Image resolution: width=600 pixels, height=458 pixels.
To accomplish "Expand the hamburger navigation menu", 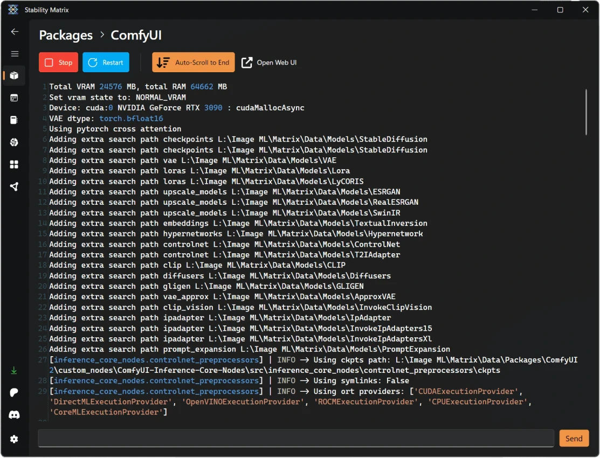I will [x=15, y=54].
